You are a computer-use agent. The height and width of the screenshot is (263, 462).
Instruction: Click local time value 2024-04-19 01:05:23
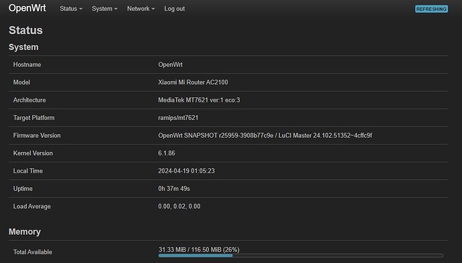pyautogui.click(x=187, y=171)
